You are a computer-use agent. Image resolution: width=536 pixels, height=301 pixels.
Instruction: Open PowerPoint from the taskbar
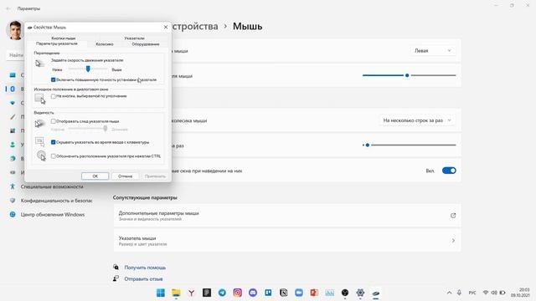pyautogui.click(x=314, y=293)
